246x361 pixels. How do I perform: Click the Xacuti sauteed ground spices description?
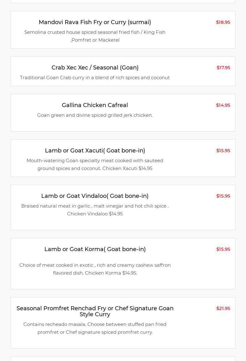[95, 164]
